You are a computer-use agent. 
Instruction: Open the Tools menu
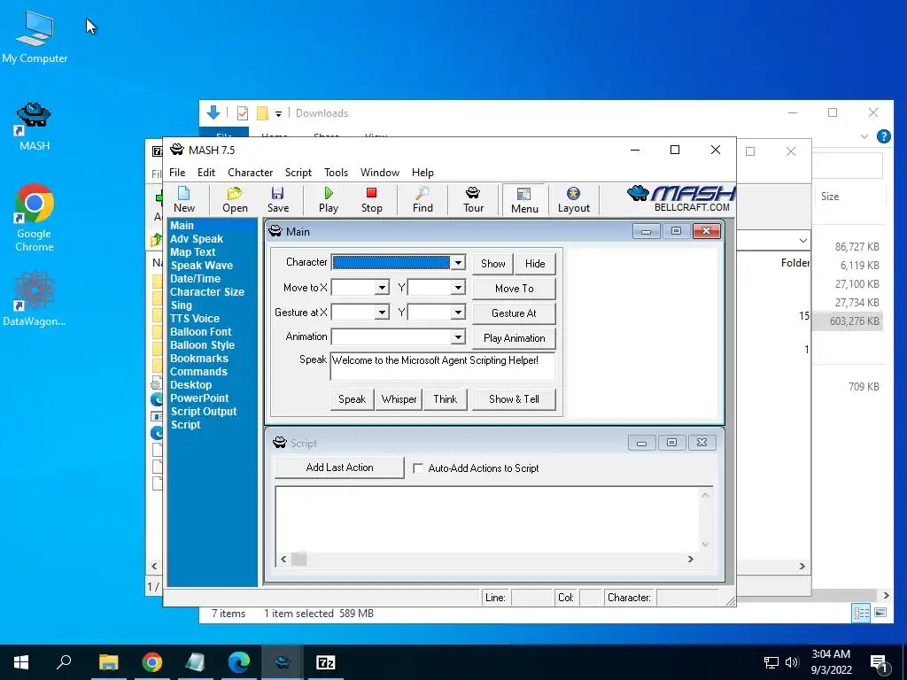(x=336, y=173)
